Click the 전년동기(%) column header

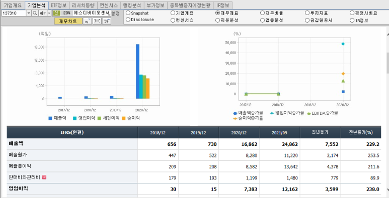[x=361, y=132]
